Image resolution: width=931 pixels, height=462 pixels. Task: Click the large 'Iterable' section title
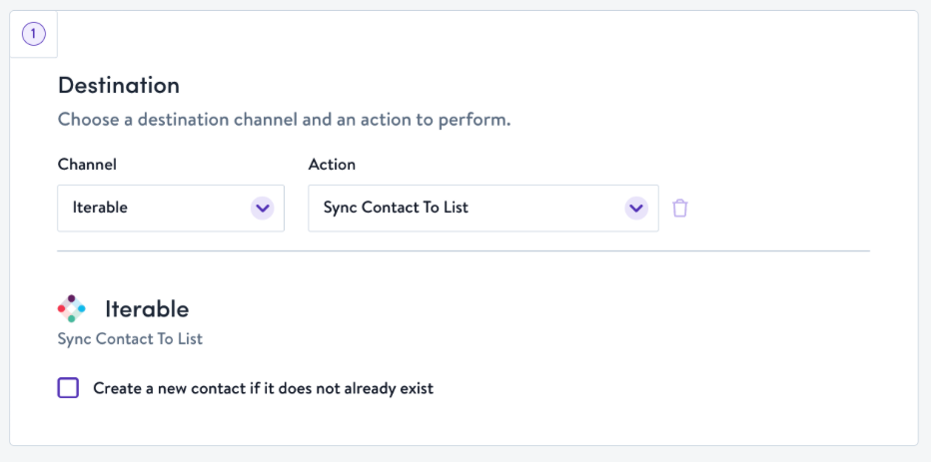pos(147,308)
